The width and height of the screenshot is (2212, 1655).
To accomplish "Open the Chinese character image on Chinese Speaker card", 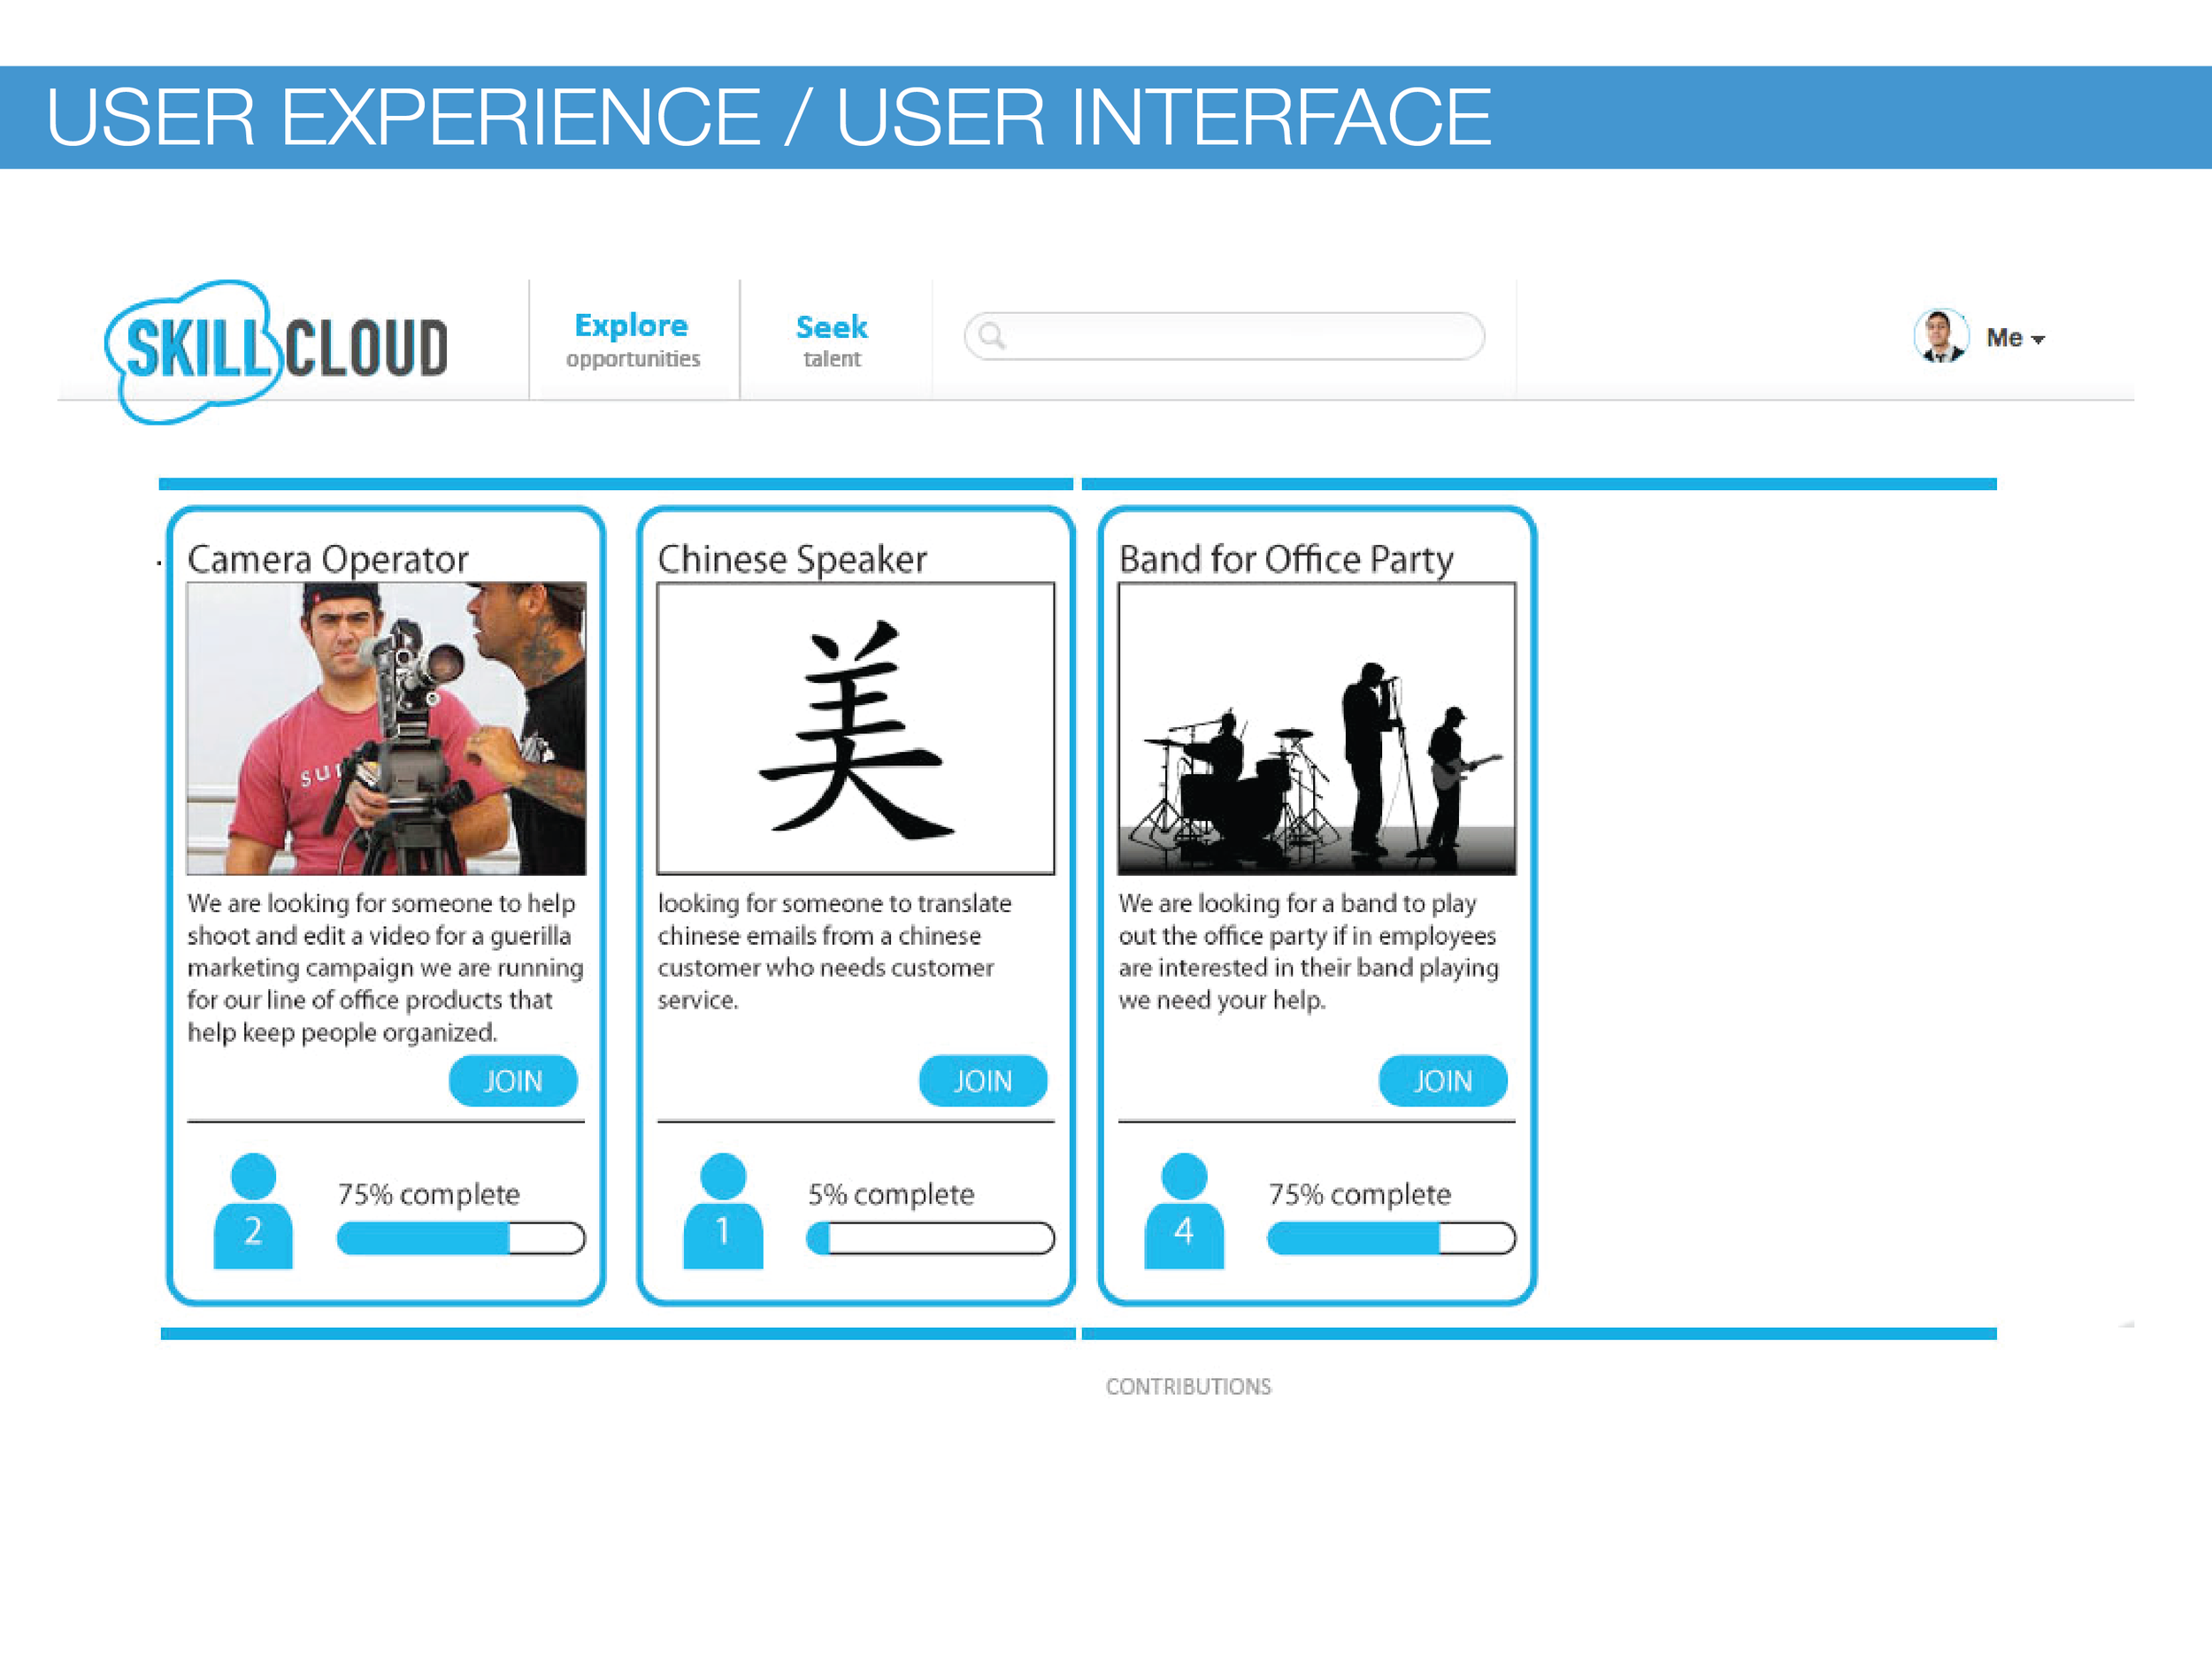I will pyautogui.click(x=855, y=730).
